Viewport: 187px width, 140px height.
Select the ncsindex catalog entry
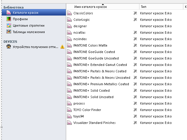(126, 39)
